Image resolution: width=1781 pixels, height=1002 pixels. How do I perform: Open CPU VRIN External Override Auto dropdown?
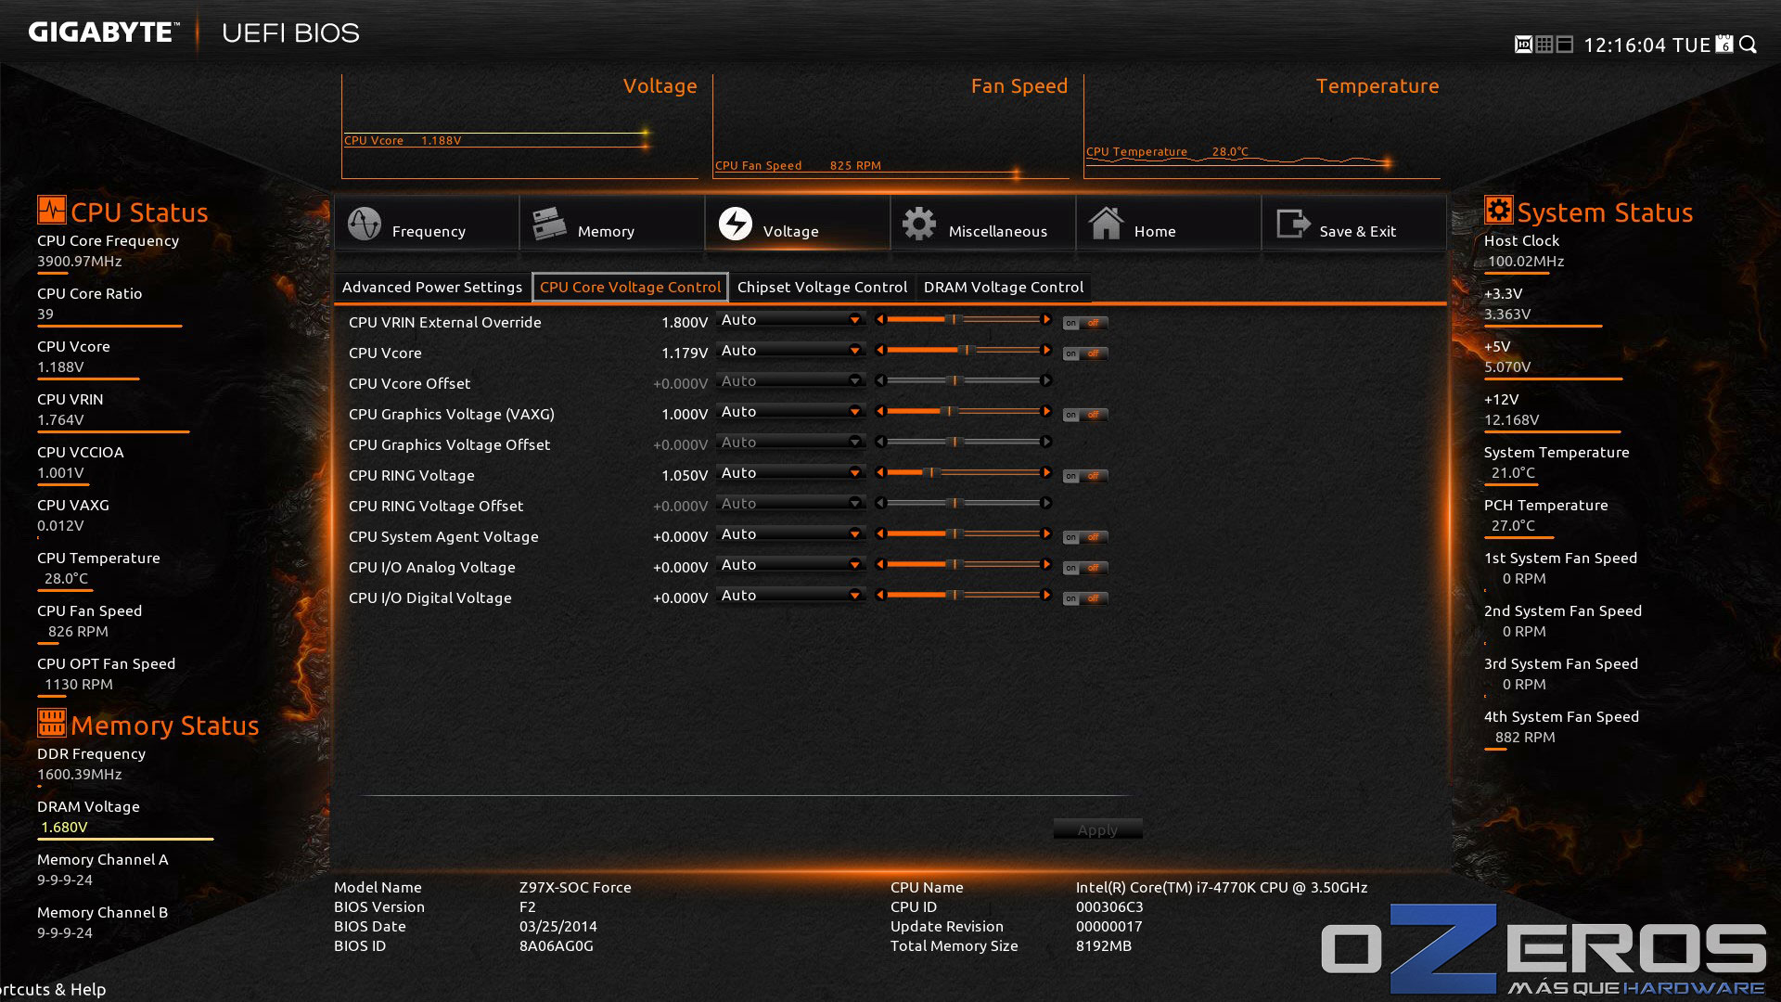coord(790,320)
